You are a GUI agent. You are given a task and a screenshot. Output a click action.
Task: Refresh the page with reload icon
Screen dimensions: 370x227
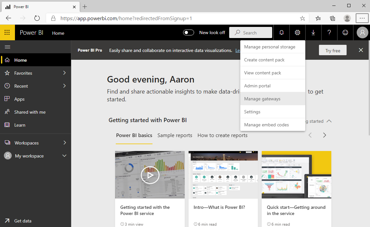coord(37,18)
